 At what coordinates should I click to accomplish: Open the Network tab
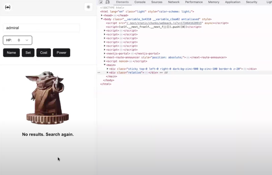[x=174, y=2]
